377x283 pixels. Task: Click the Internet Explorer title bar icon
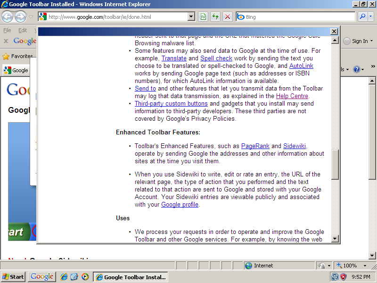(x=5, y=4)
